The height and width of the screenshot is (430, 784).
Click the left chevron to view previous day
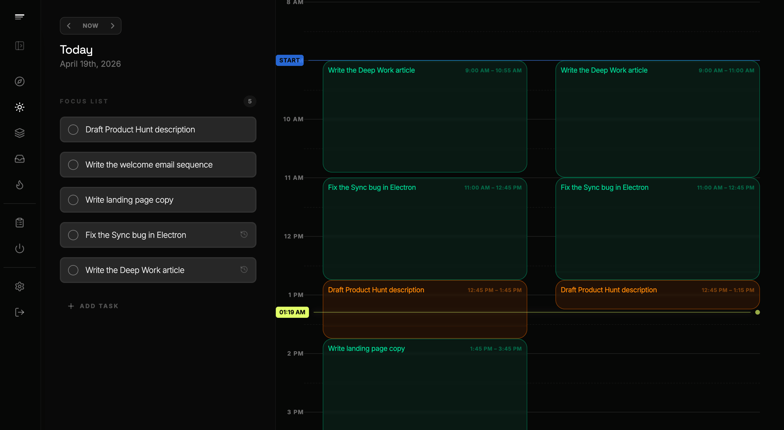coord(69,25)
